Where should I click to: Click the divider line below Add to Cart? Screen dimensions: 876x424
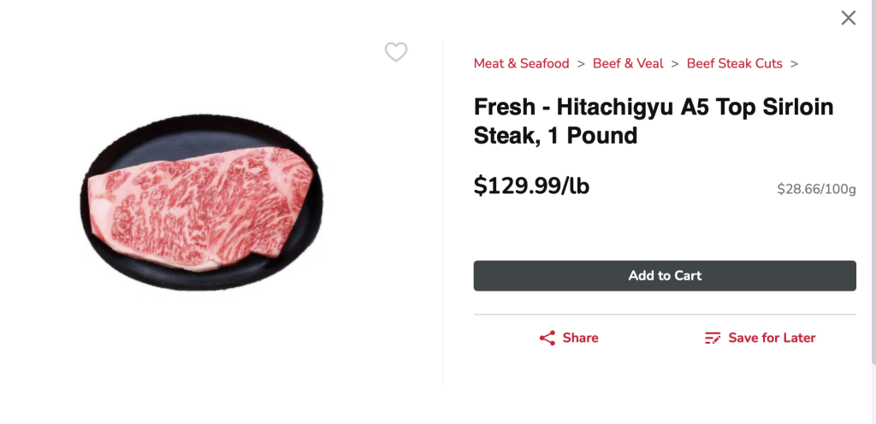[x=665, y=315]
